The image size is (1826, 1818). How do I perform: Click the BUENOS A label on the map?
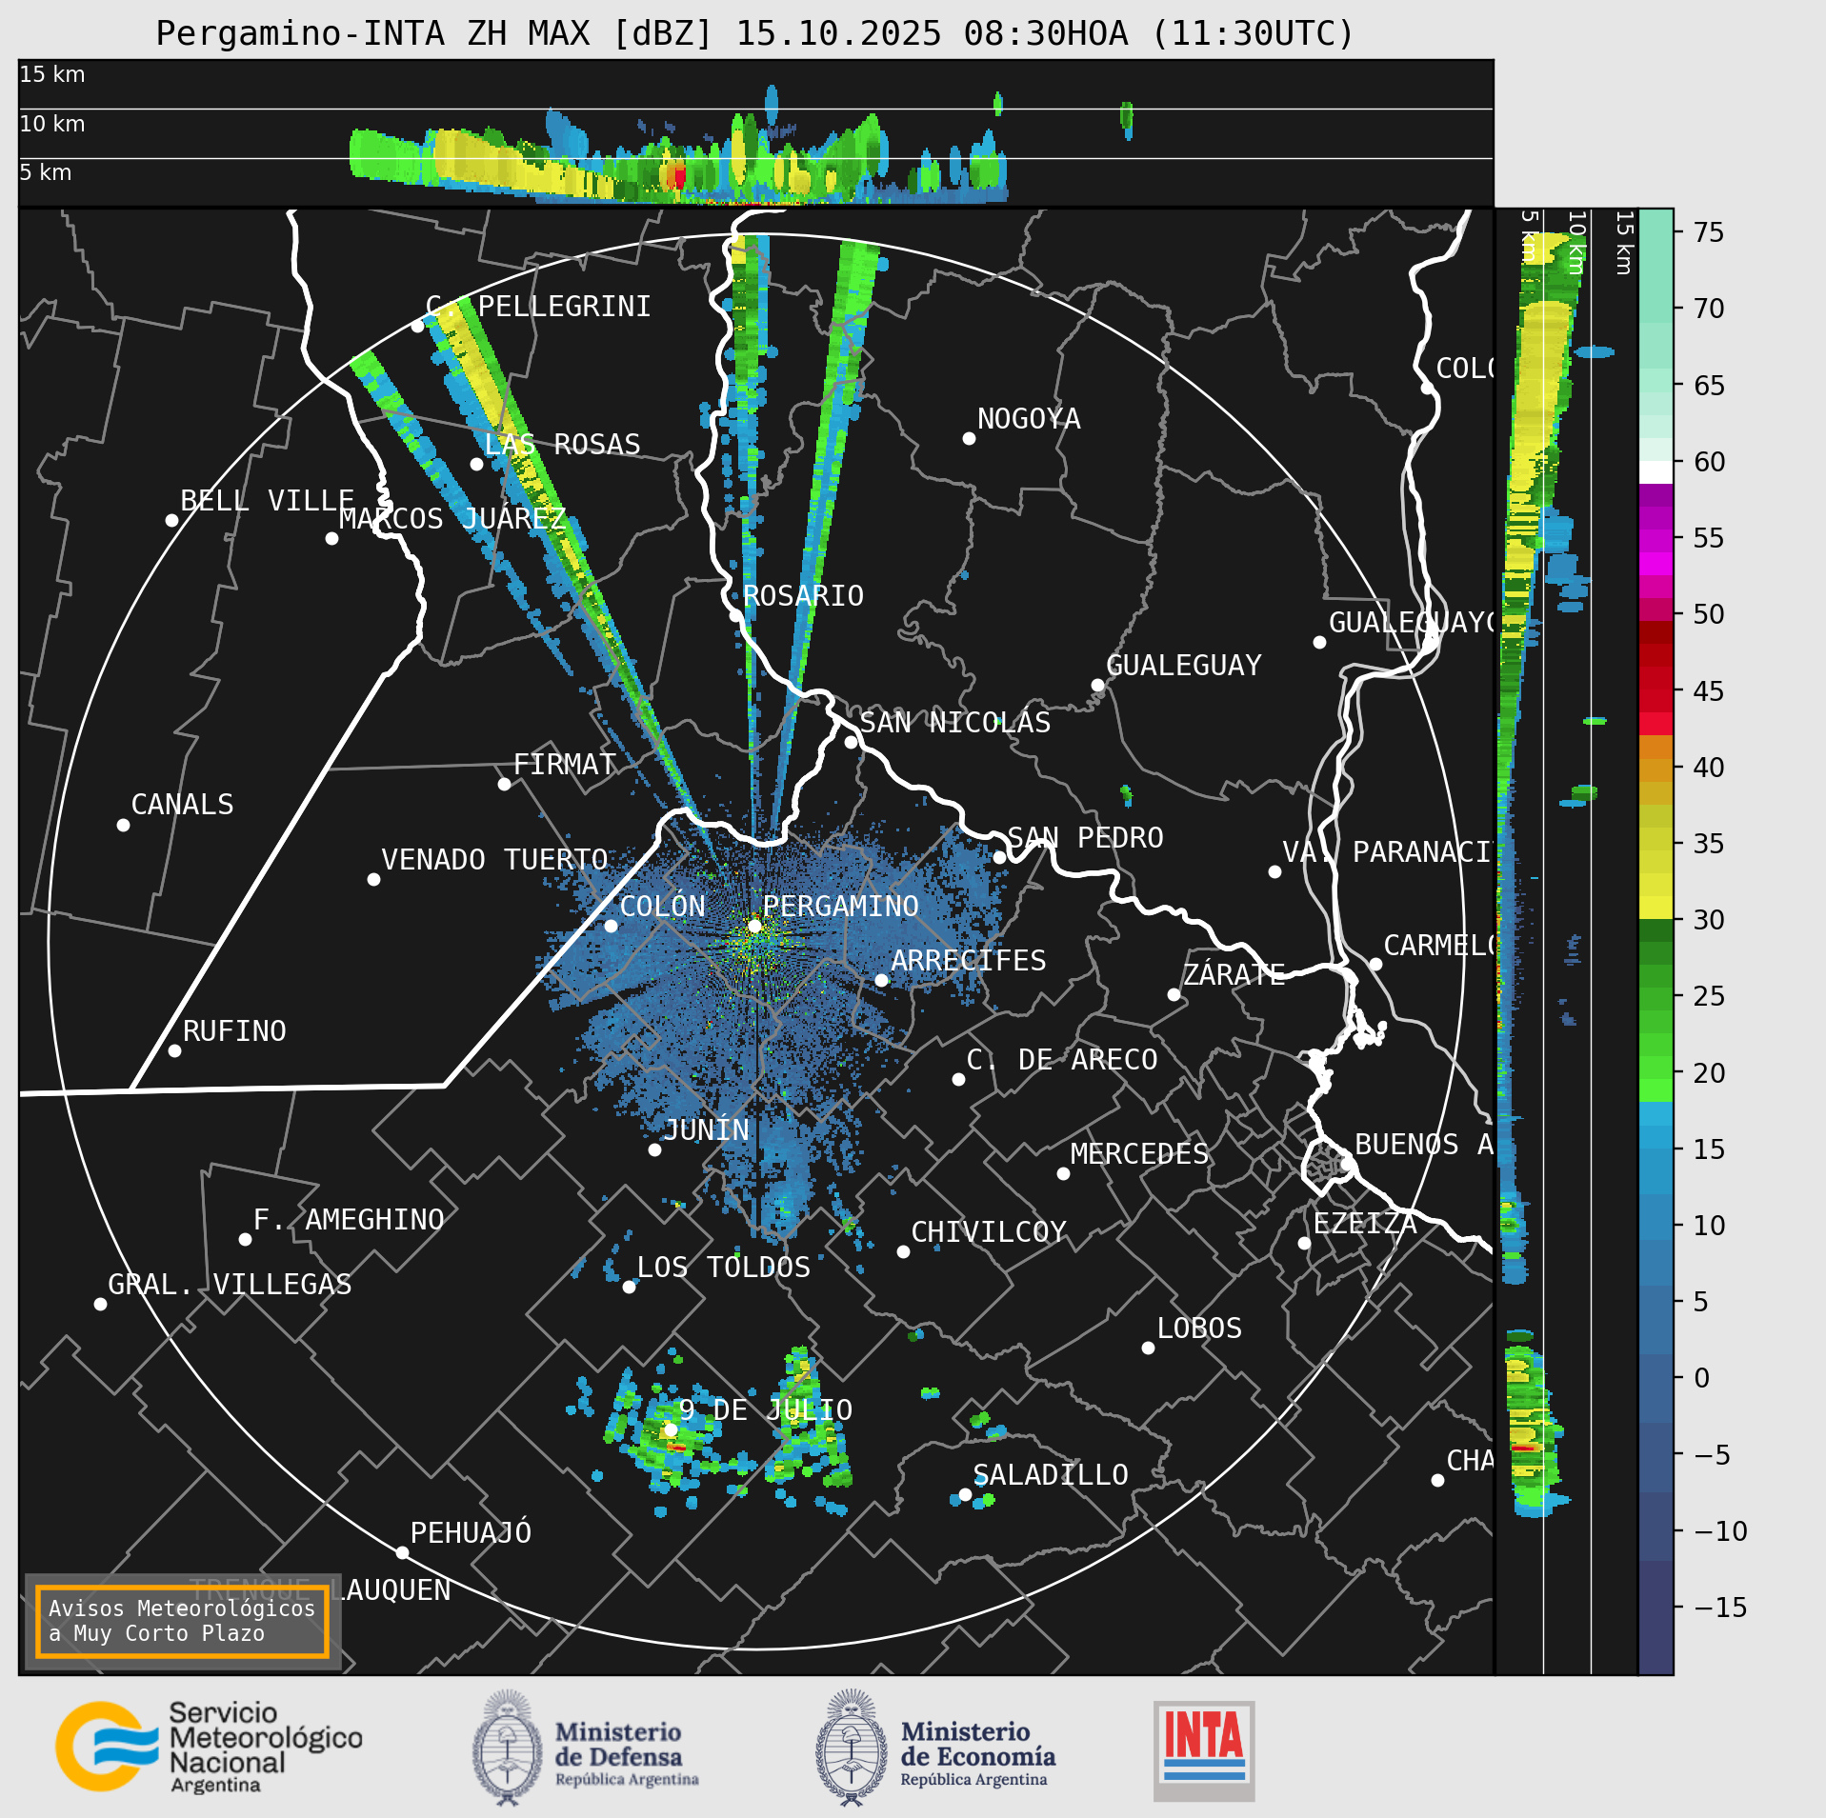(x=1424, y=1144)
